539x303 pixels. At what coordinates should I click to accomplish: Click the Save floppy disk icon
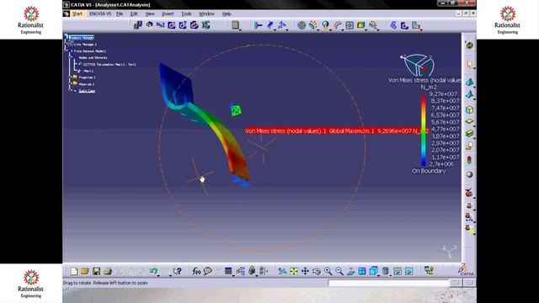coord(96,271)
